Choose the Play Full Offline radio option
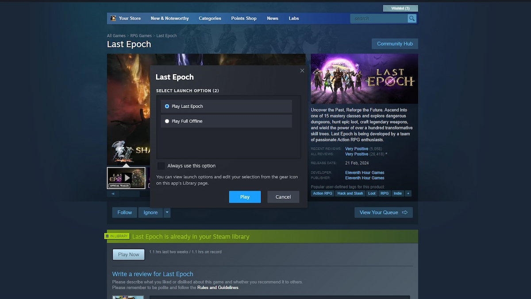The image size is (531, 299). pos(167,121)
